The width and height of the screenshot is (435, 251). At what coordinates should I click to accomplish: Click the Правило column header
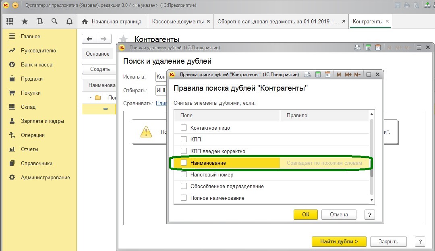click(x=324, y=115)
